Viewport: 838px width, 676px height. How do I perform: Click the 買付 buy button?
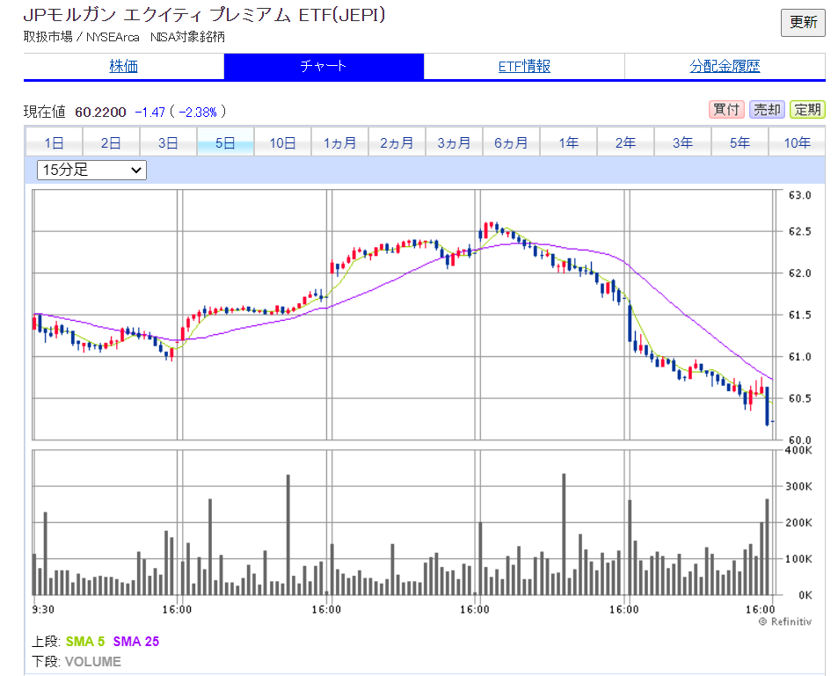click(726, 110)
